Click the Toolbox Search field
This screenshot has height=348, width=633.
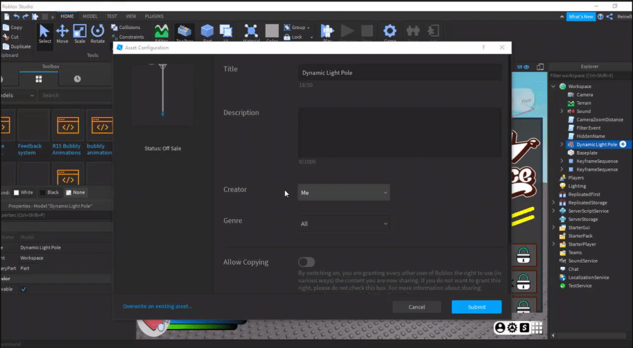coord(75,96)
